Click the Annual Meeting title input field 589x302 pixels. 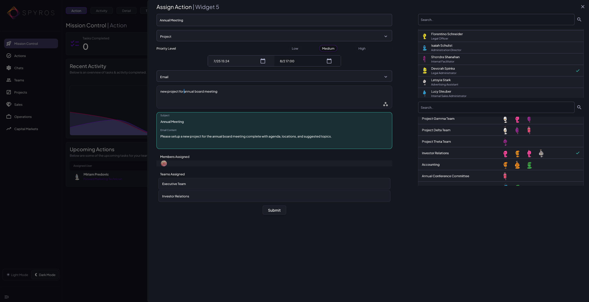pyautogui.click(x=274, y=20)
